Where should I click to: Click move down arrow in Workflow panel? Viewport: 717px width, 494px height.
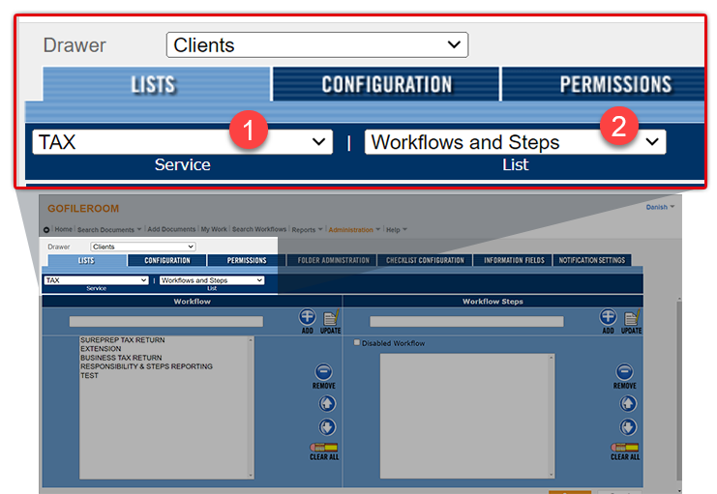[327, 427]
